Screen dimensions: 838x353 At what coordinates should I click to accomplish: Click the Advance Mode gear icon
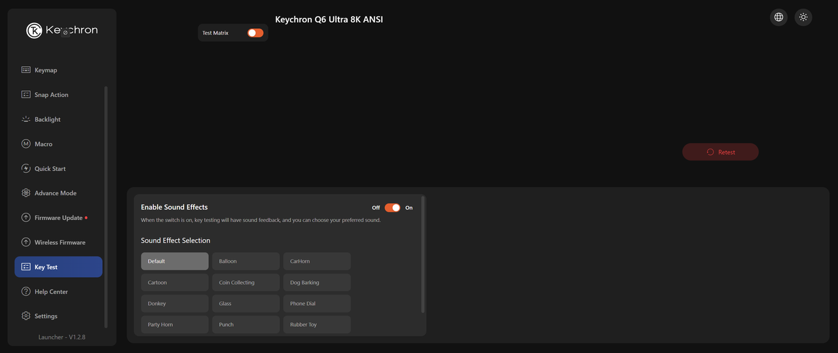[26, 193]
